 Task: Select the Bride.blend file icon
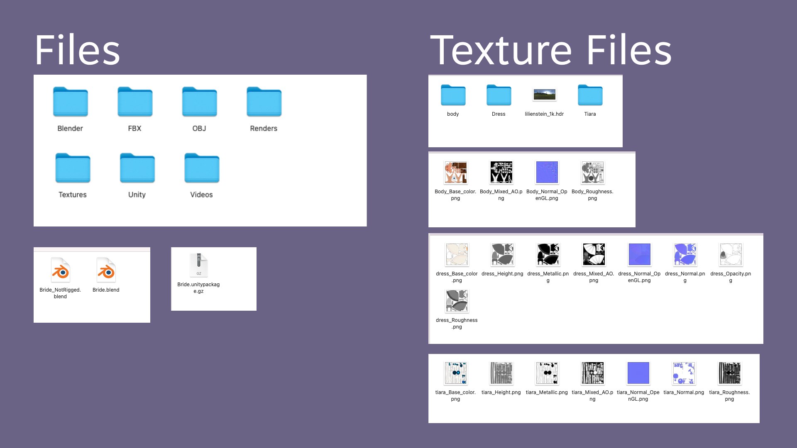(x=106, y=270)
